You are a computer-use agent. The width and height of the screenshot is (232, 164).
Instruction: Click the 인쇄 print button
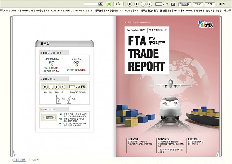click(x=210, y=4)
